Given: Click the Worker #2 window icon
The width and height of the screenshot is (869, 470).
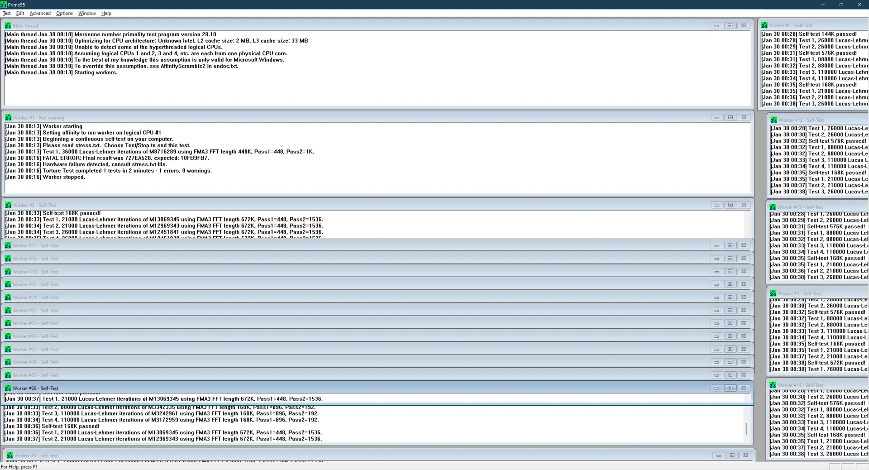Looking at the screenshot, I should click(x=8, y=205).
